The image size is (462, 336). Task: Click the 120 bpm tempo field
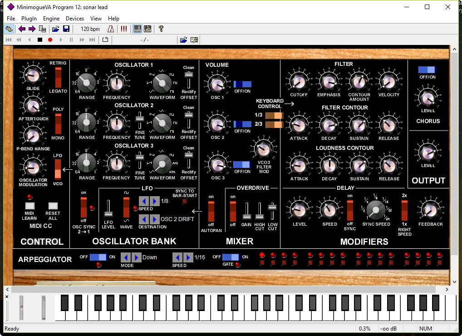tap(90, 29)
